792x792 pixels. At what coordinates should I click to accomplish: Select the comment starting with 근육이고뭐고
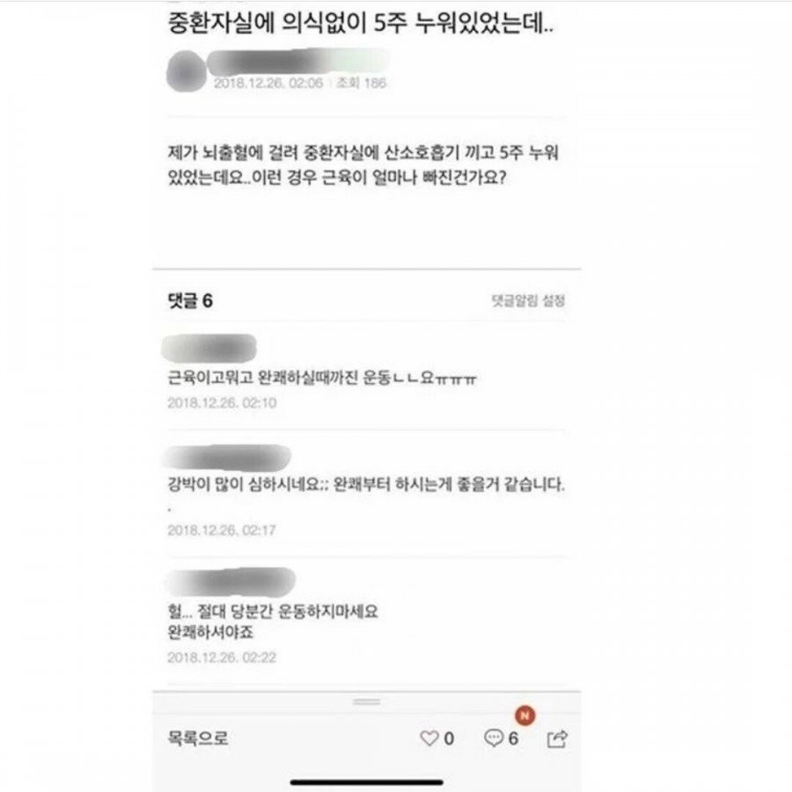click(322, 378)
